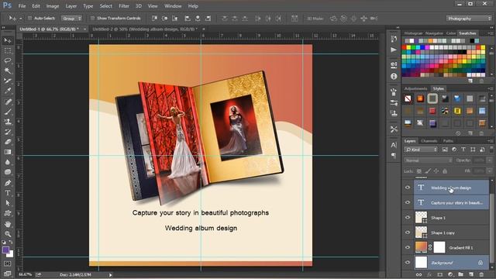Open the Group auto-select dropdown
This screenshot has height=279, width=496.
click(71, 19)
